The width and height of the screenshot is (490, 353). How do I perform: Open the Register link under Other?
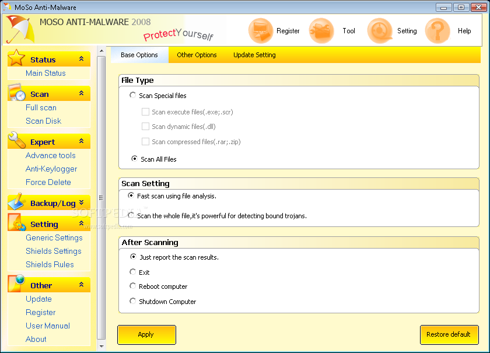point(41,312)
